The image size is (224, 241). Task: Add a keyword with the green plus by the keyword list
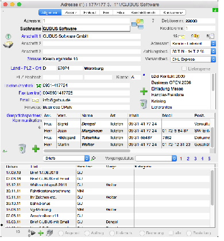144,92
